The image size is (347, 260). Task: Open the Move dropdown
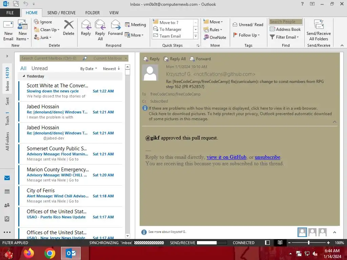213,22
